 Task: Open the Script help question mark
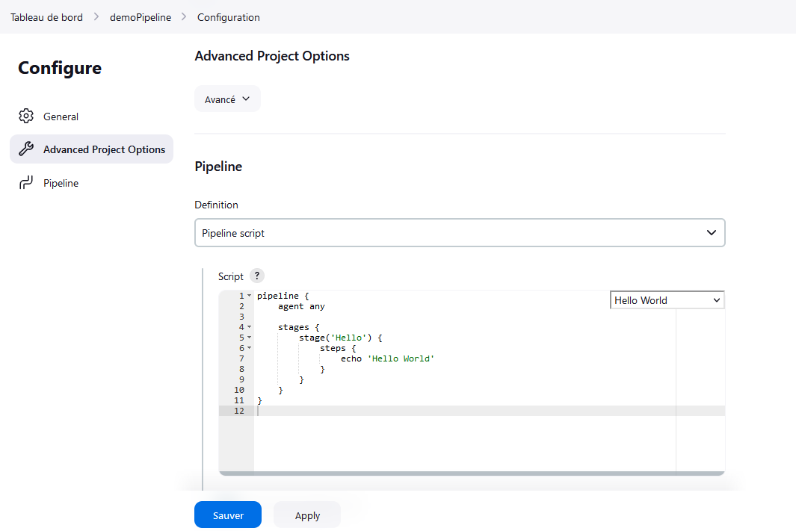click(257, 276)
